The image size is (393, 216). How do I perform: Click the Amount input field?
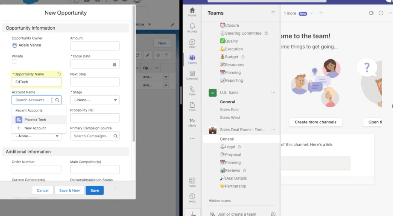(95, 46)
